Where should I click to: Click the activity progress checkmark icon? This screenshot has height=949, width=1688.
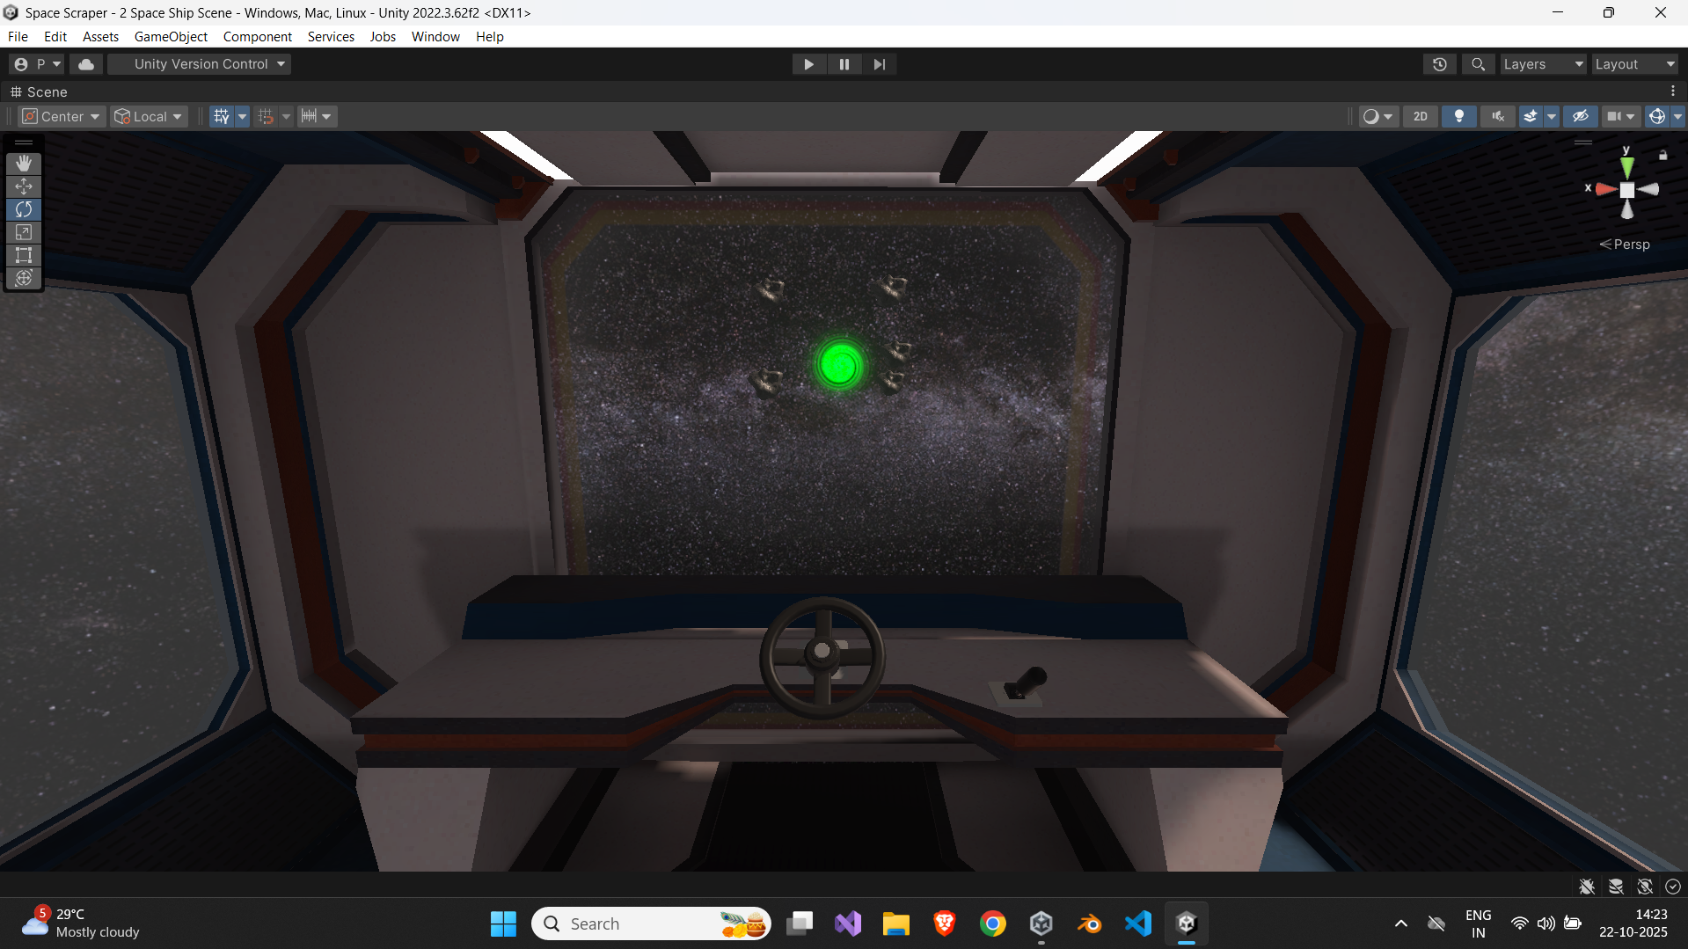click(x=1673, y=887)
